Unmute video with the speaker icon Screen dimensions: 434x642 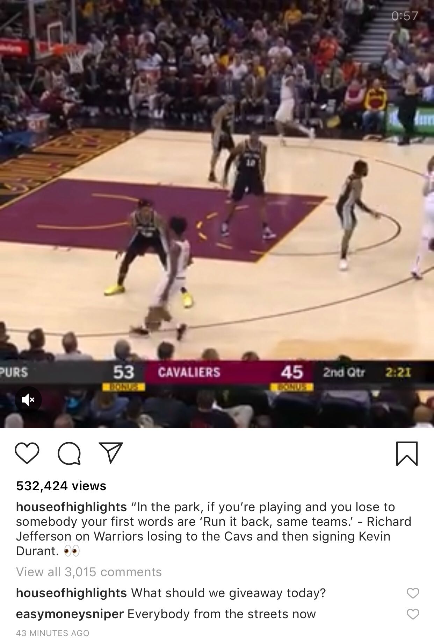tap(28, 400)
